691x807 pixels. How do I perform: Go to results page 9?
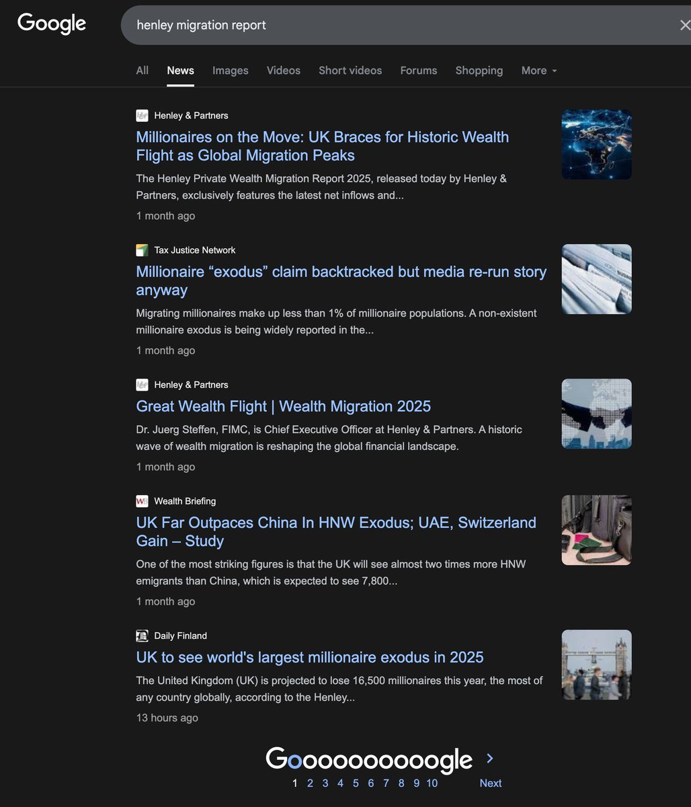coord(416,783)
